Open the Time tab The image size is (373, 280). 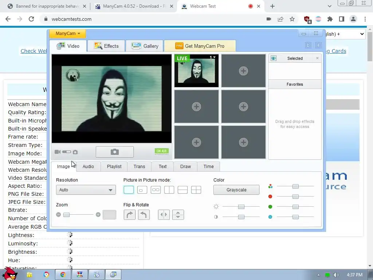coord(209,166)
